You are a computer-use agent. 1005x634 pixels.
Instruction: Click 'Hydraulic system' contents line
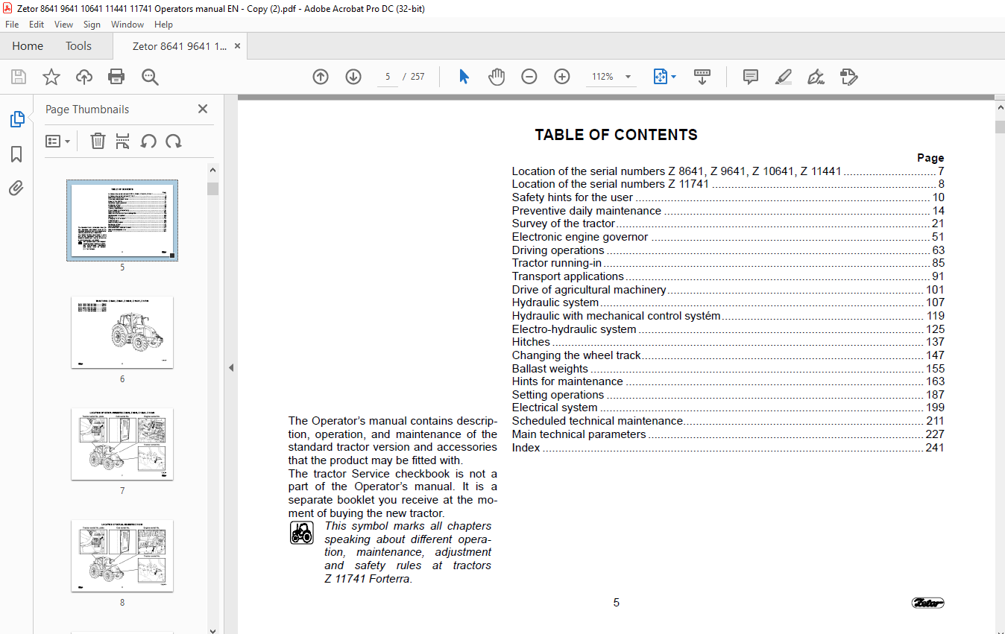(728, 302)
